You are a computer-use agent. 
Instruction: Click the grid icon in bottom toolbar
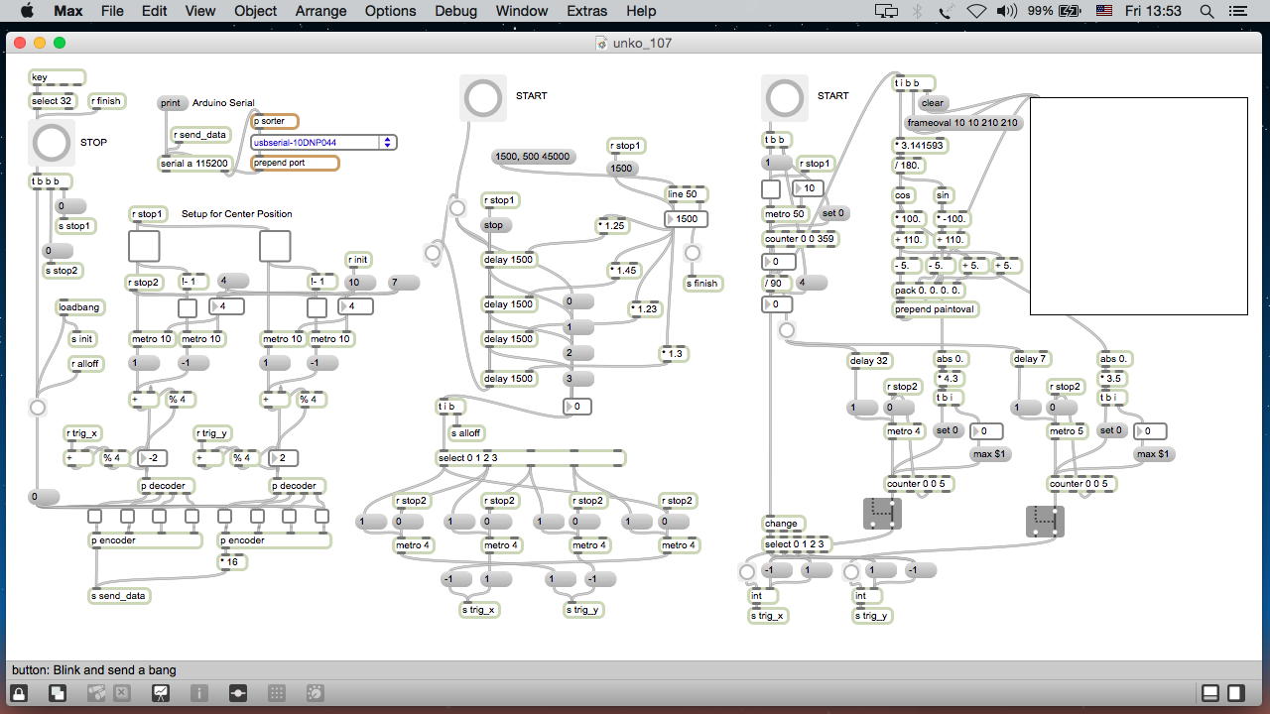pyautogui.click(x=277, y=693)
